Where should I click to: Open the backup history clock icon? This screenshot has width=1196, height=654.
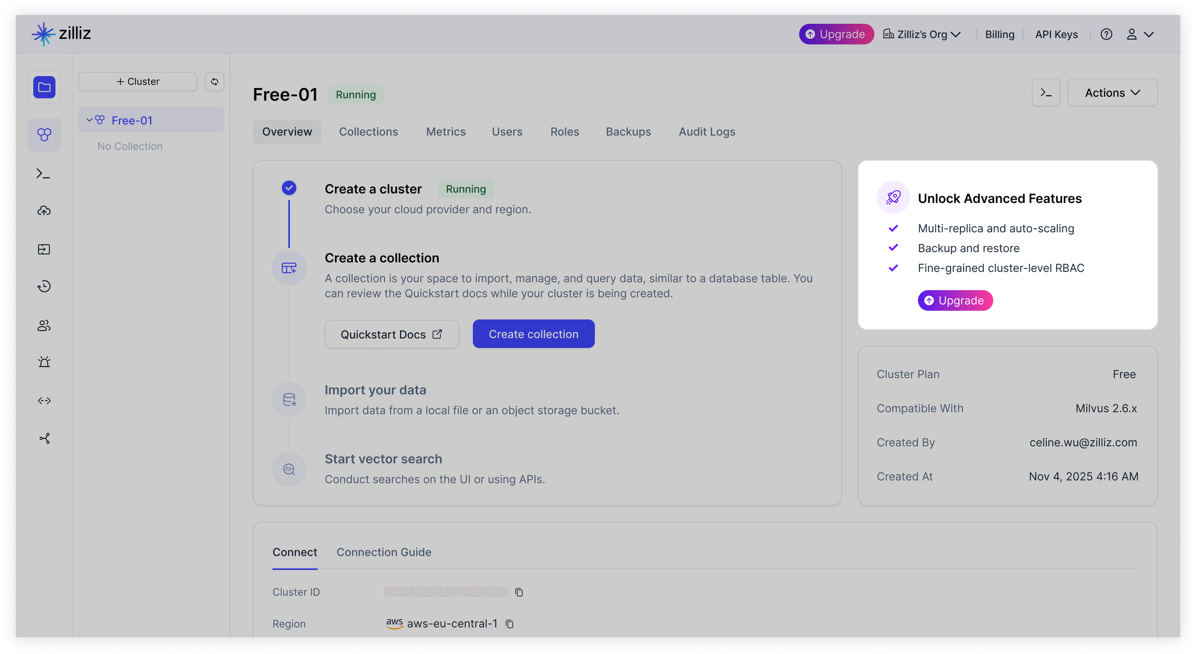[44, 286]
